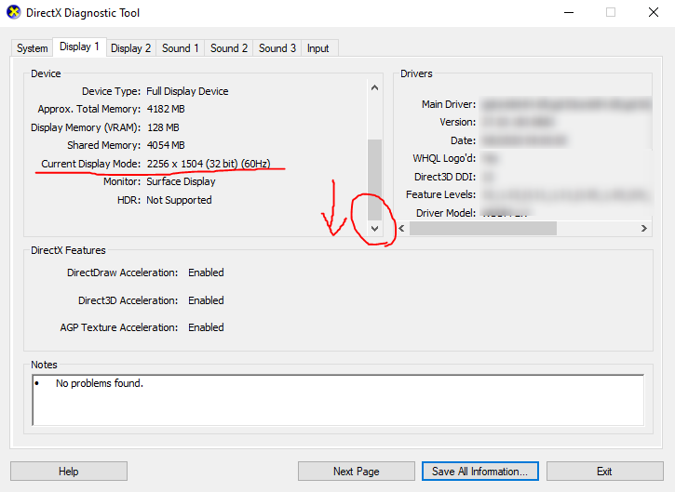
Task: Switch to the System tab
Action: [33, 48]
